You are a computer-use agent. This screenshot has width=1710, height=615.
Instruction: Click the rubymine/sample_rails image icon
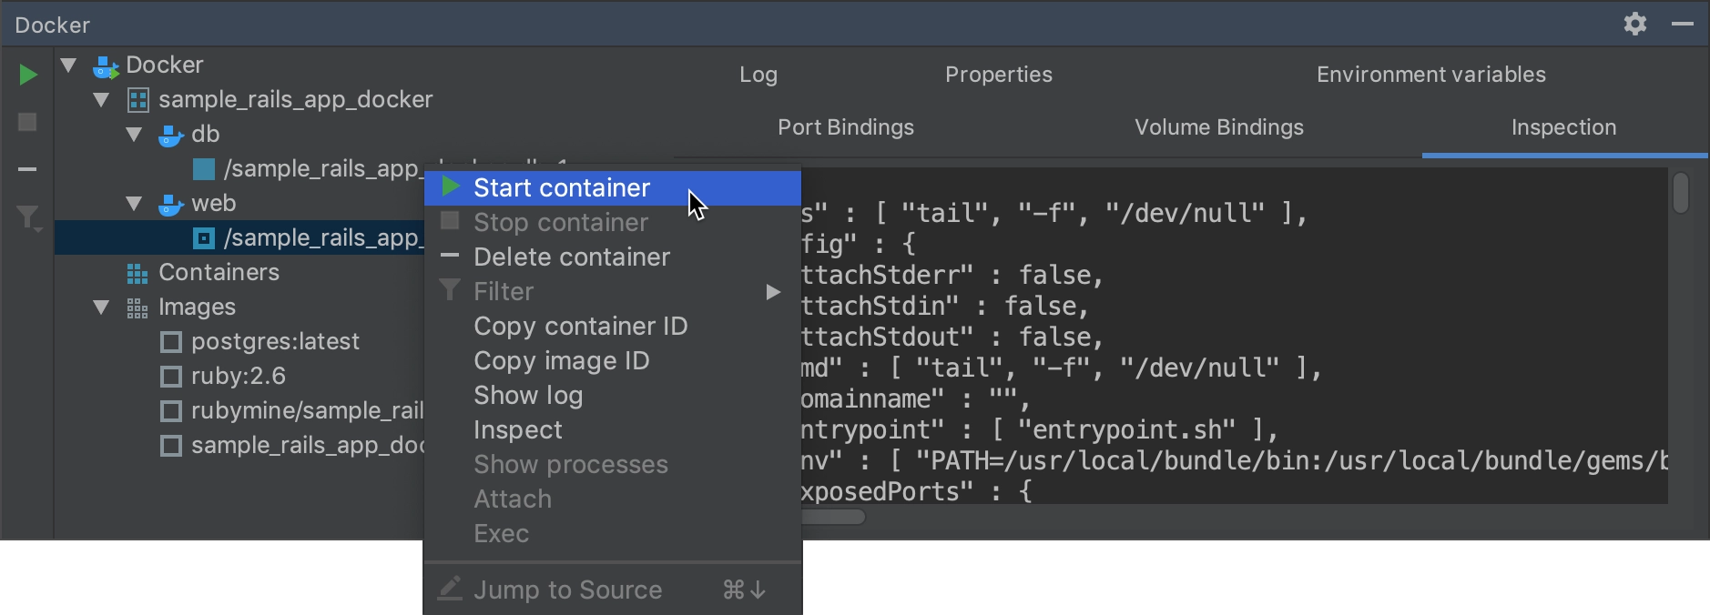[170, 411]
